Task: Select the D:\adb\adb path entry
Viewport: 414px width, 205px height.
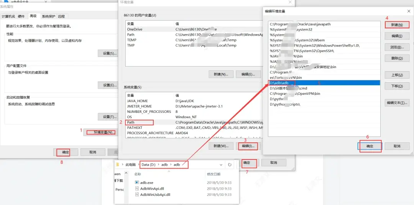Action: click(279, 83)
